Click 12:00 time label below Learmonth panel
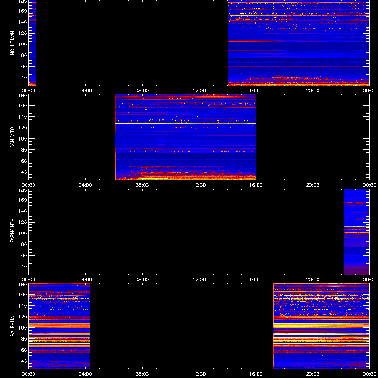 [199, 280]
